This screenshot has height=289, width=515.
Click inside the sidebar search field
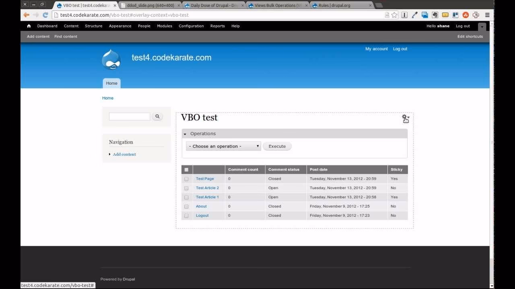pos(129,116)
